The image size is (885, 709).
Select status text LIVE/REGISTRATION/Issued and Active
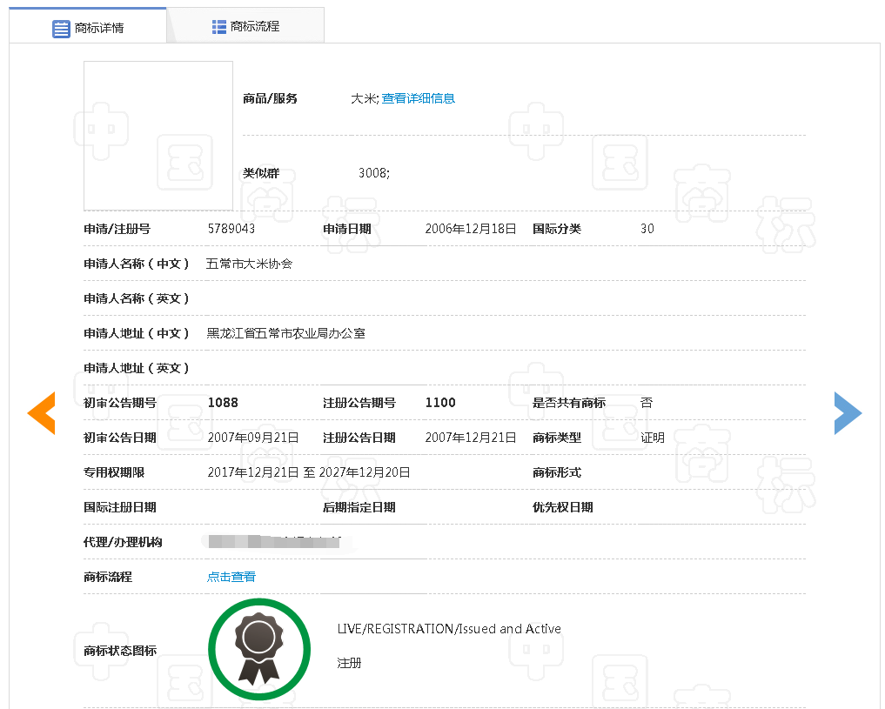[449, 629]
